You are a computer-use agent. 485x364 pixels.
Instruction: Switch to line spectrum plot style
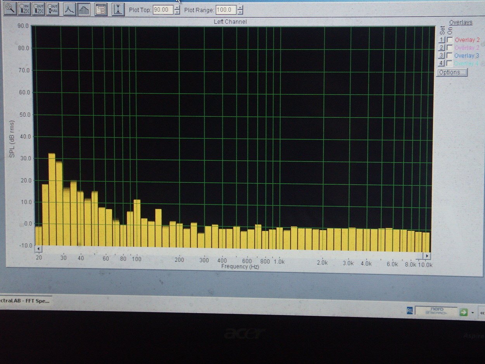(69, 9)
